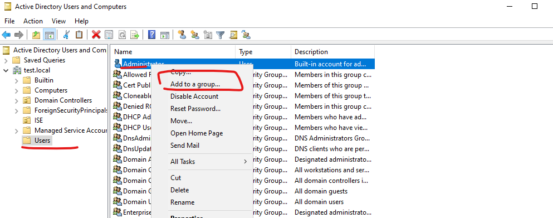Image resolution: width=553 pixels, height=218 pixels.
Task: Click the Add to group toolbar icon
Action: pyautogui.click(x=246, y=35)
